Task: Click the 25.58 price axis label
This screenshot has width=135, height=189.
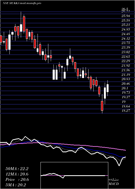Action: pyautogui.click(x=126, y=20)
